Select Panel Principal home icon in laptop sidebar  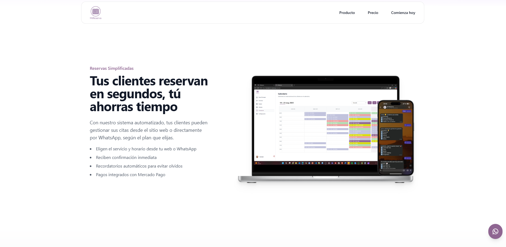click(257, 97)
